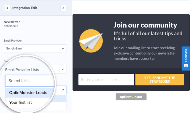Click the Newsletter SendinBlue integration title
190x113 pixels.
click(12, 24)
